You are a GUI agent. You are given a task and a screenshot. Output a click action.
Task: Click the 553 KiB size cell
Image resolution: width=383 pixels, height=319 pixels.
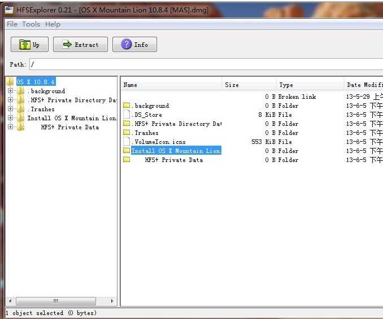point(263,142)
